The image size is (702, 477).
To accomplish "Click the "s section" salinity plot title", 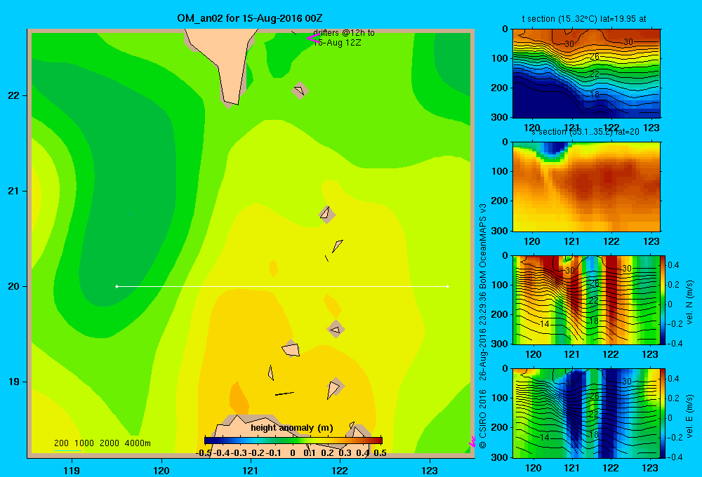I will click(585, 132).
